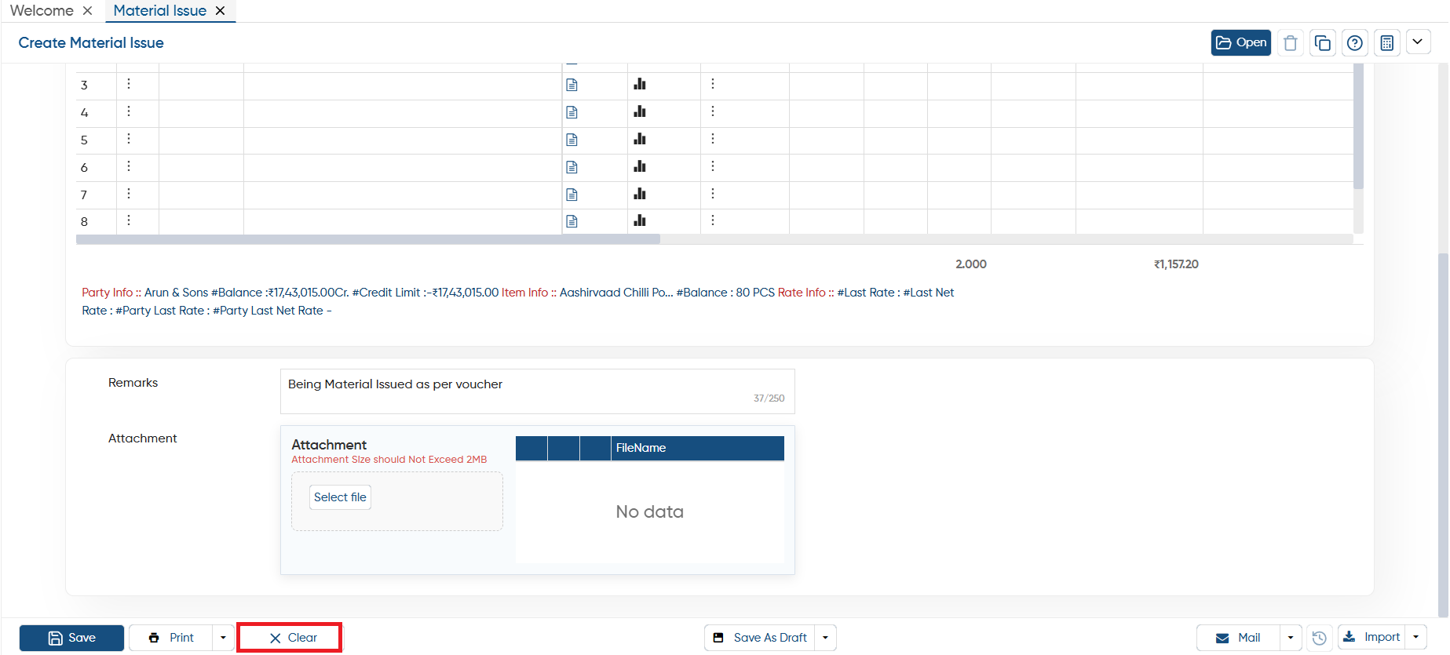This screenshot has height=655, width=1450.
Task: Click the Save button
Action: coord(71,638)
